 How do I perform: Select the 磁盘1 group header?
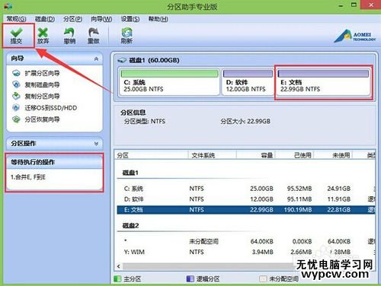tap(130, 173)
